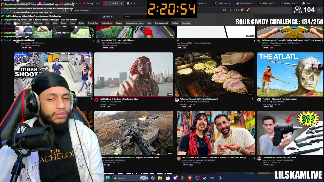Image resolution: width=324 pixels, height=182 pixels.
Task: Select the Recently uploaded chip
Action: pos(161,23)
